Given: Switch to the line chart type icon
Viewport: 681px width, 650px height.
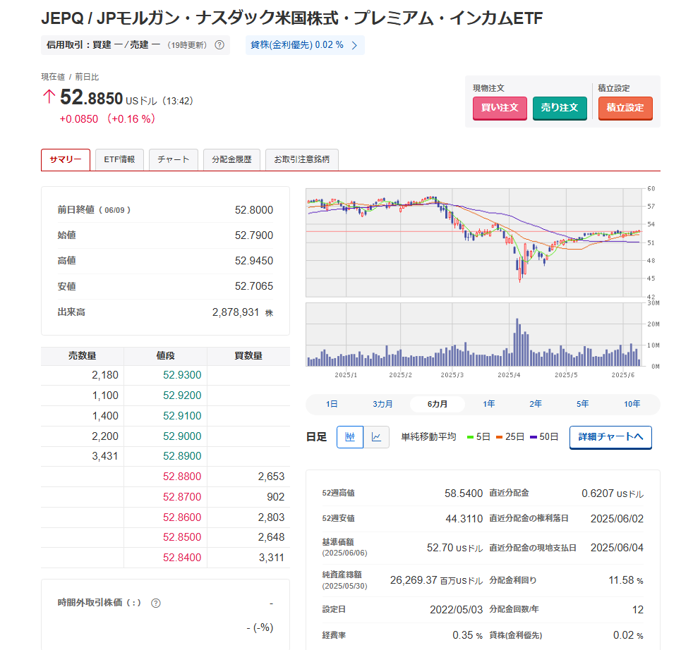Looking at the screenshot, I should 376,436.
